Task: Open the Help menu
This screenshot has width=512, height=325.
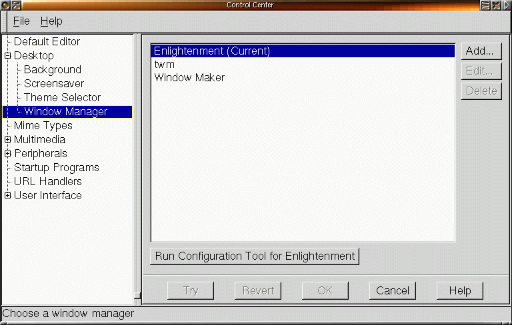Action: (51, 21)
